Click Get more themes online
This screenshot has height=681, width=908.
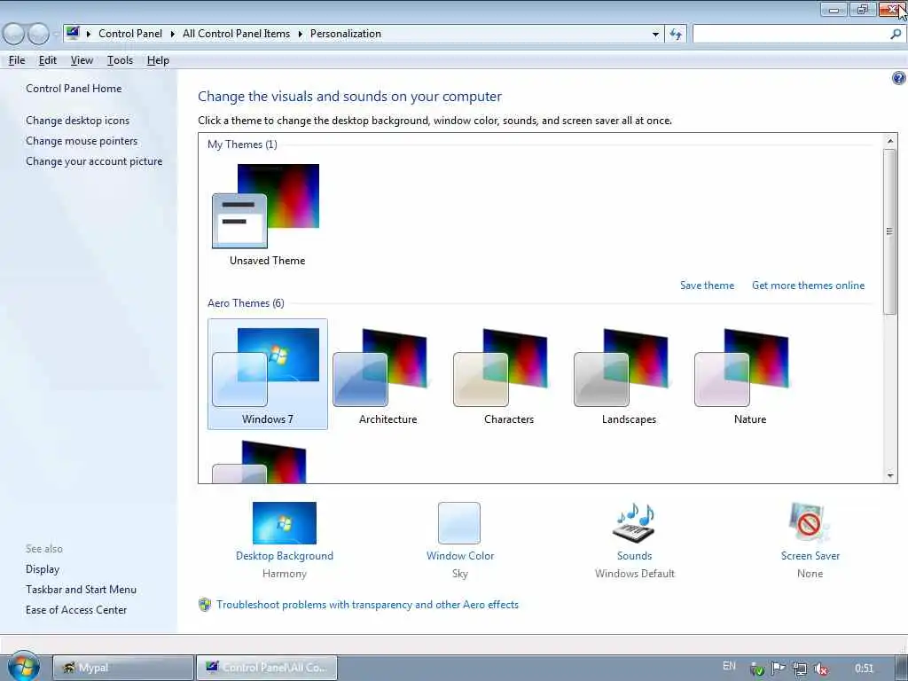click(x=808, y=286)
